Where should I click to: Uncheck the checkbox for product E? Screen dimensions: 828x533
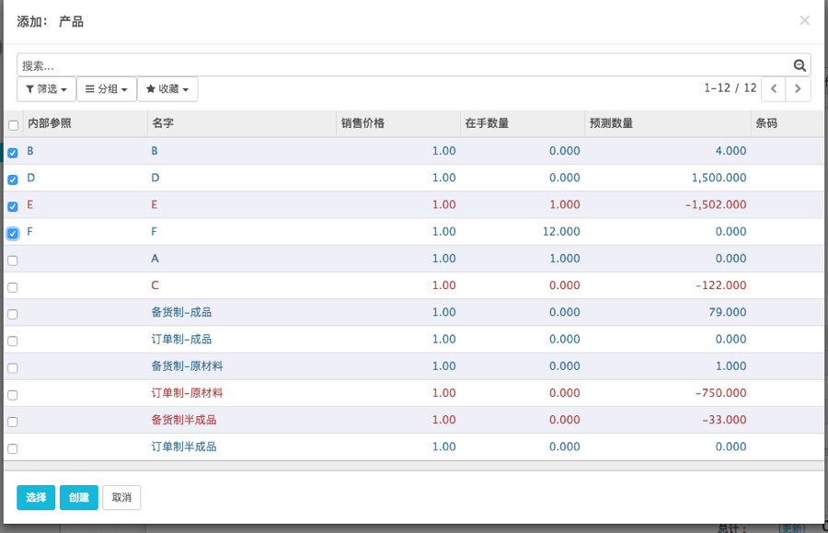click(13, 206)
